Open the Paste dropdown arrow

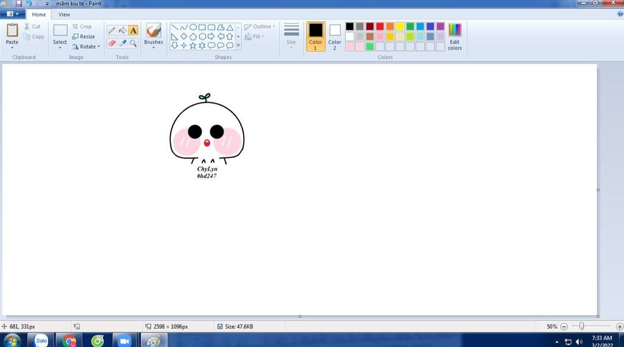pos(12,48)
